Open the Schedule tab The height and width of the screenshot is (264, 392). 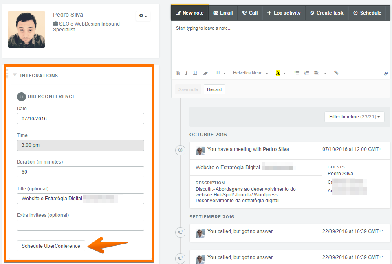tap(367, 13)
